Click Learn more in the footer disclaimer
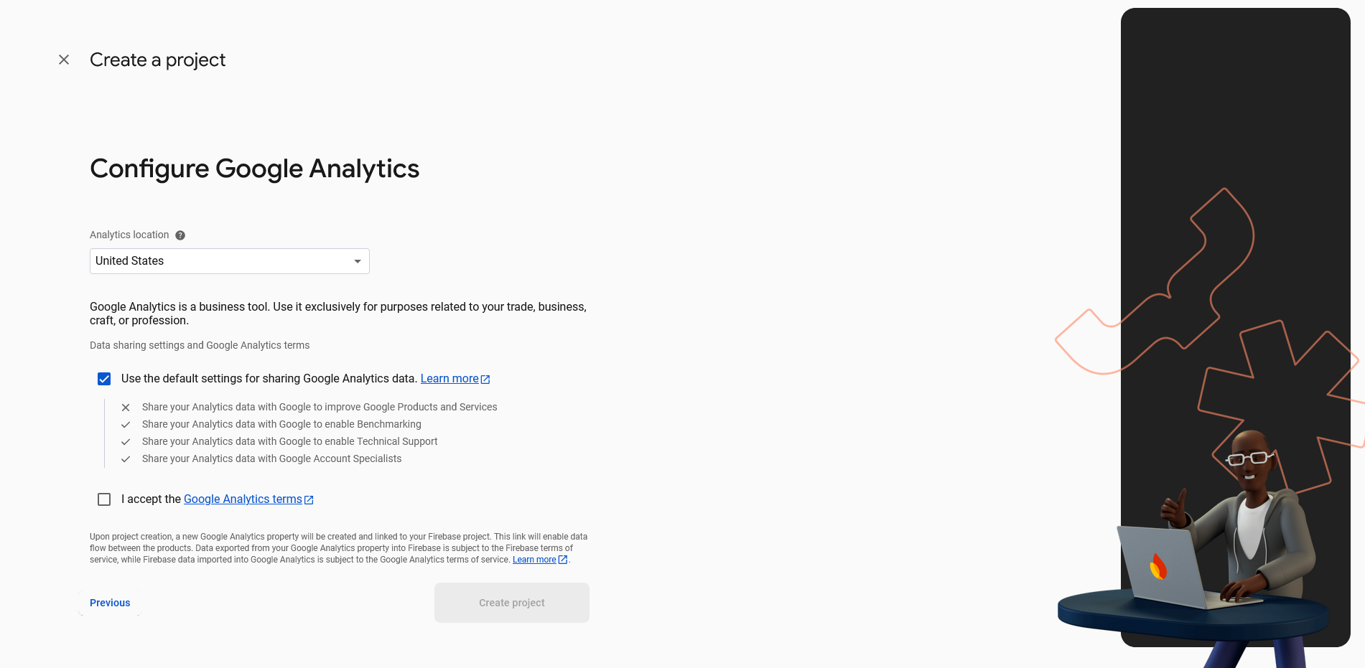The height and width of the screenshot is (668, 1365). 534,560
